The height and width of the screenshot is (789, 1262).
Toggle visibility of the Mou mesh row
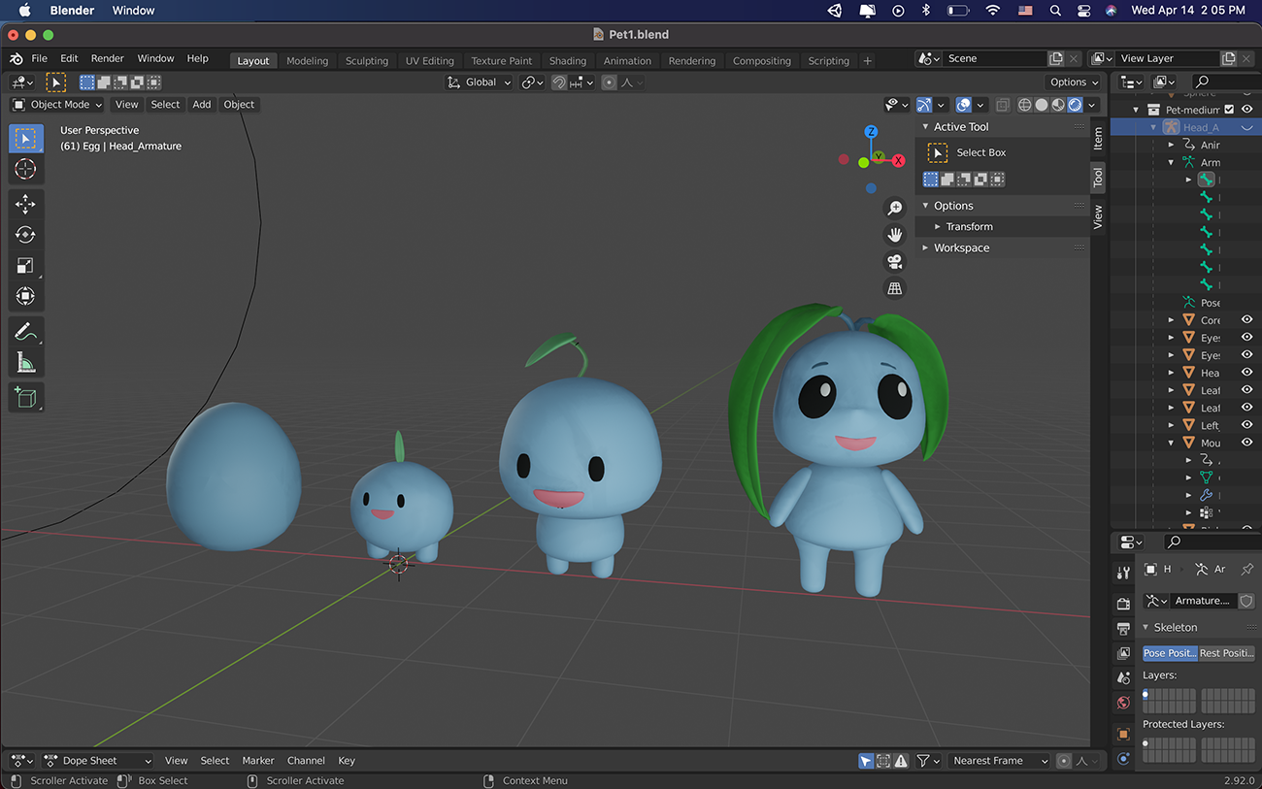(1247, 443)
